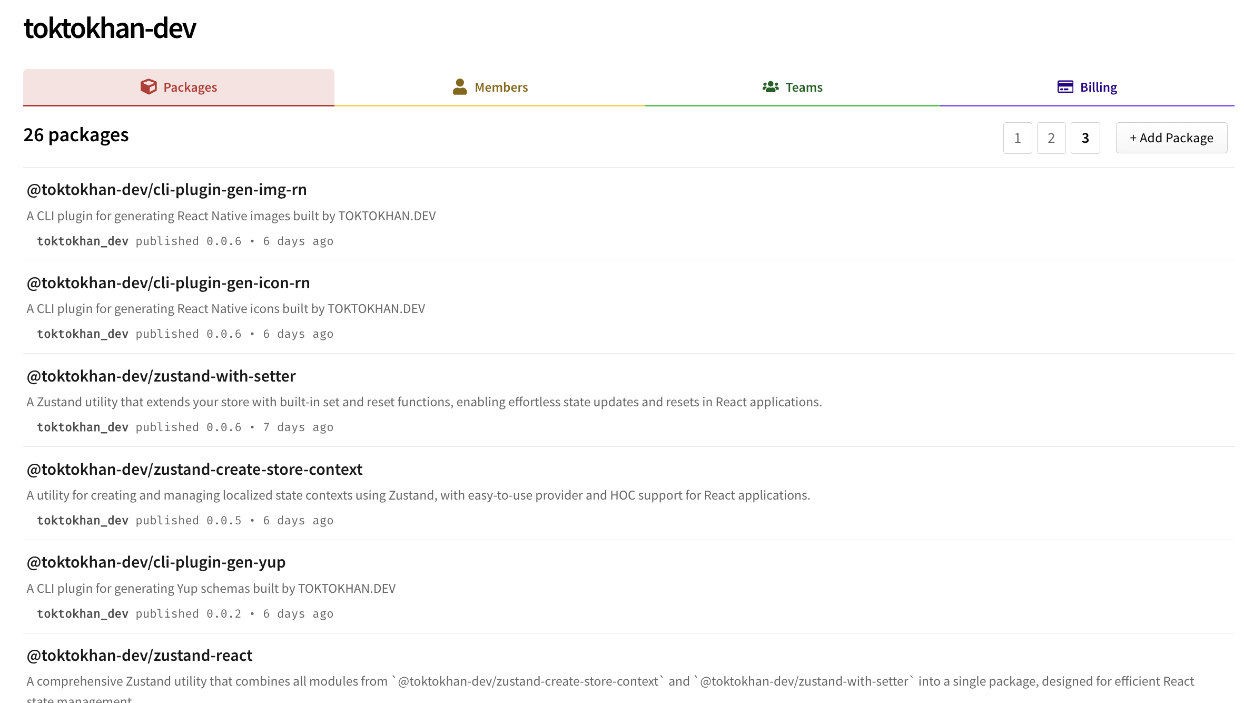Viewport: 1244px width, 703px height.
Task: Go to packages page 1
Action: point(1017,138)
